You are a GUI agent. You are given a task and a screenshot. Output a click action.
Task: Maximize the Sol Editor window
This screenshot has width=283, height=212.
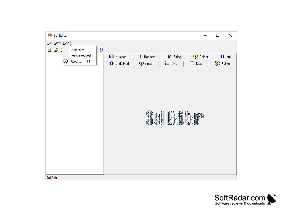point(218,35)
